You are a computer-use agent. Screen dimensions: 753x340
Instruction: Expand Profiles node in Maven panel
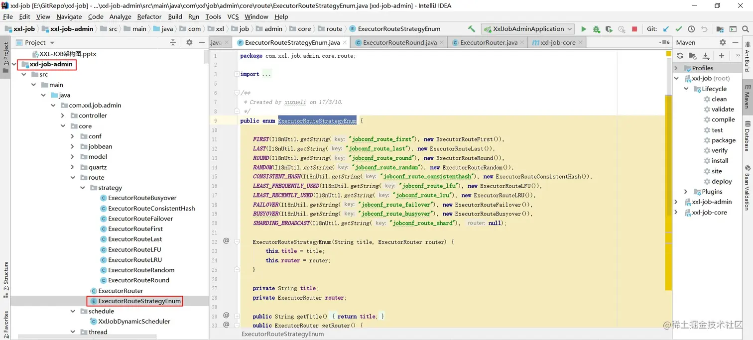point(676,68)
